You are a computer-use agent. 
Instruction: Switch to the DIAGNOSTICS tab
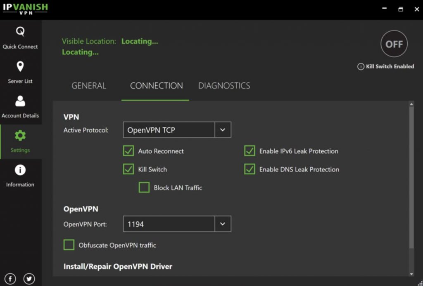pyautogui.click(x=224, y=86)
